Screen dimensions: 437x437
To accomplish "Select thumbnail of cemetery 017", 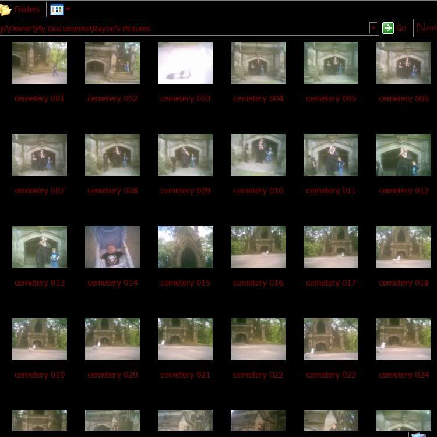I will point(331,247).
